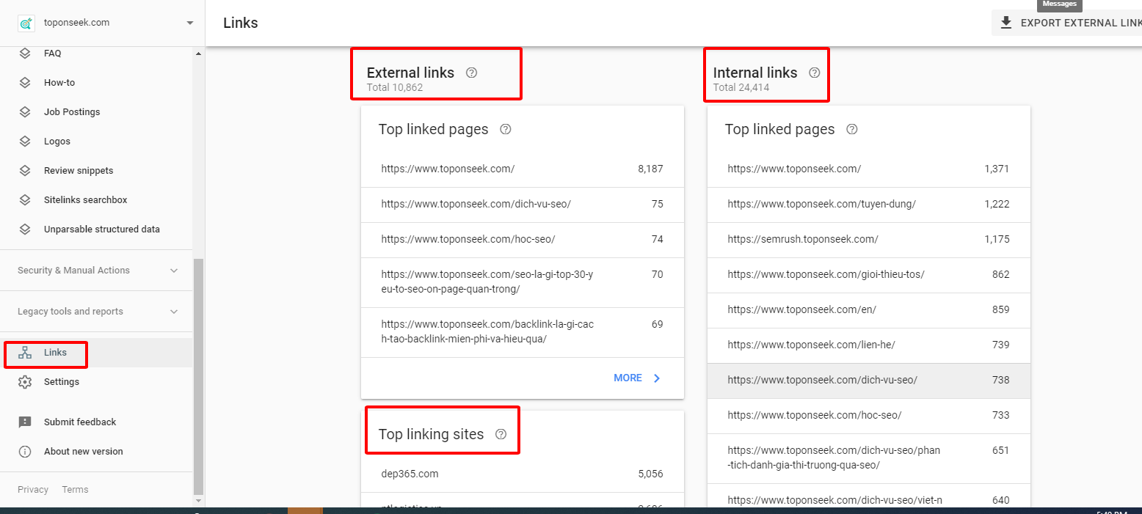Viewport: 1142px width, 514px height.
Task: Click the download icon for Export External Links
Action: (1006, 23)
